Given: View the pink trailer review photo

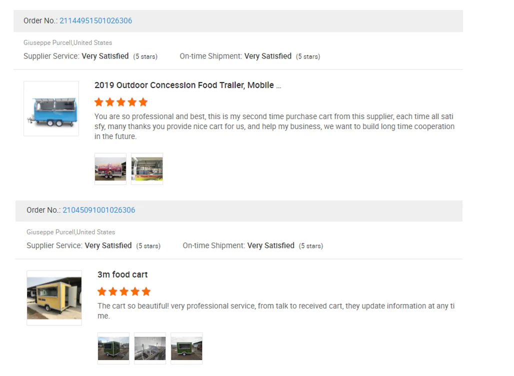Looking at the screenshot, I should click(110, 169).
